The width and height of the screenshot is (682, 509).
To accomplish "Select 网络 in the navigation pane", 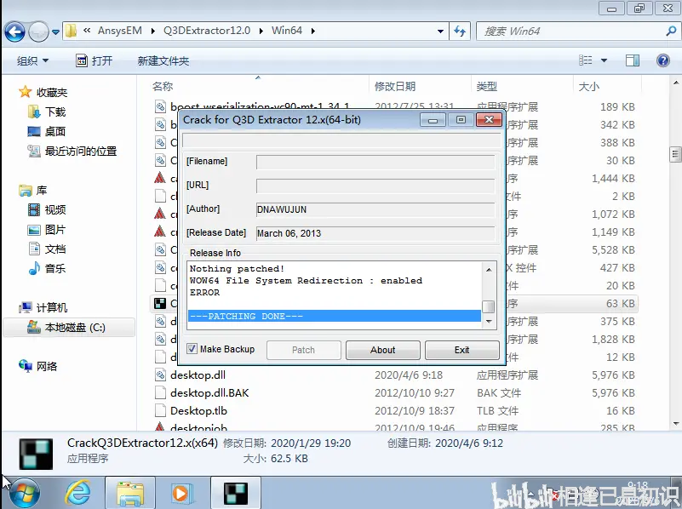I will (x=38, y=366).
